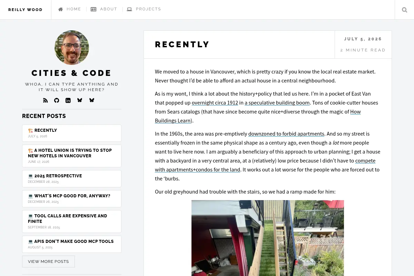Open "What's MCP Good For, Anyway?" post

click(x=72, y=199)
